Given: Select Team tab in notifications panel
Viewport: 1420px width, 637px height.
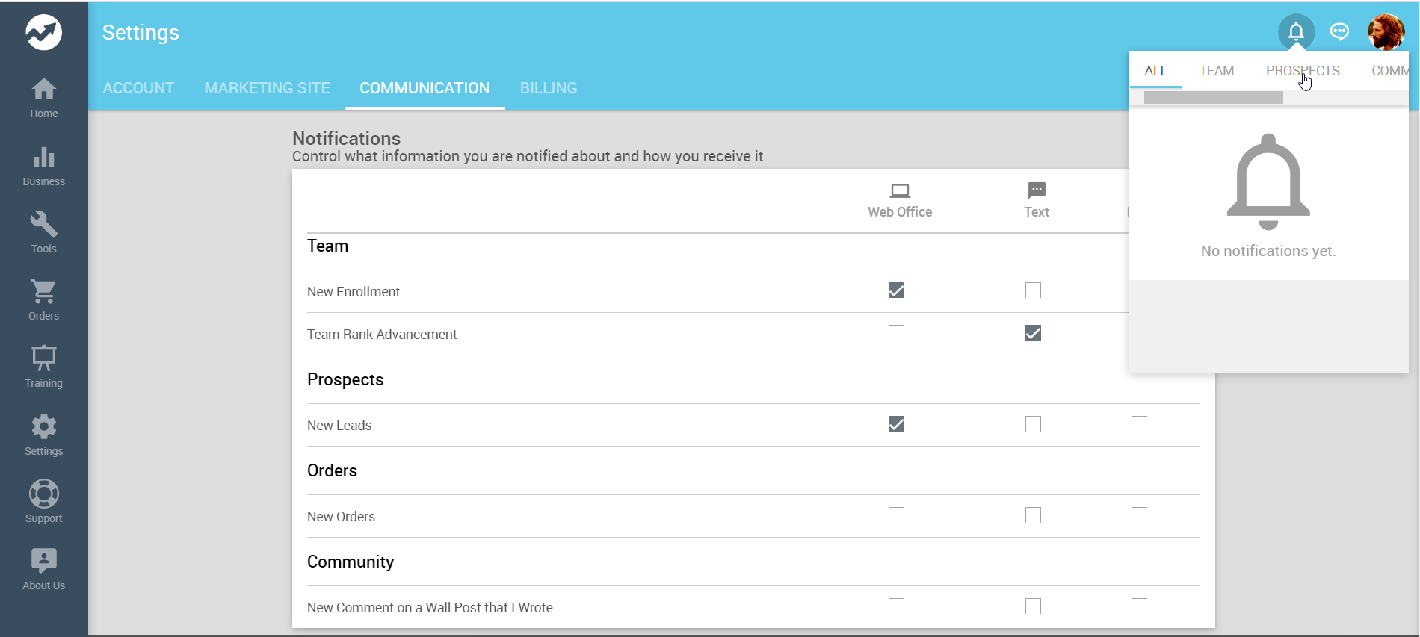Looking at the screenshot, I should pyautogui.click(x=1216, y=71).
